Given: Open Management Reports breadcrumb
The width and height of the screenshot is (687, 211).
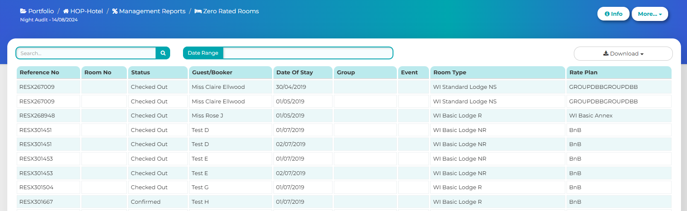Looking at the screenshot, I should coord(149,11).
